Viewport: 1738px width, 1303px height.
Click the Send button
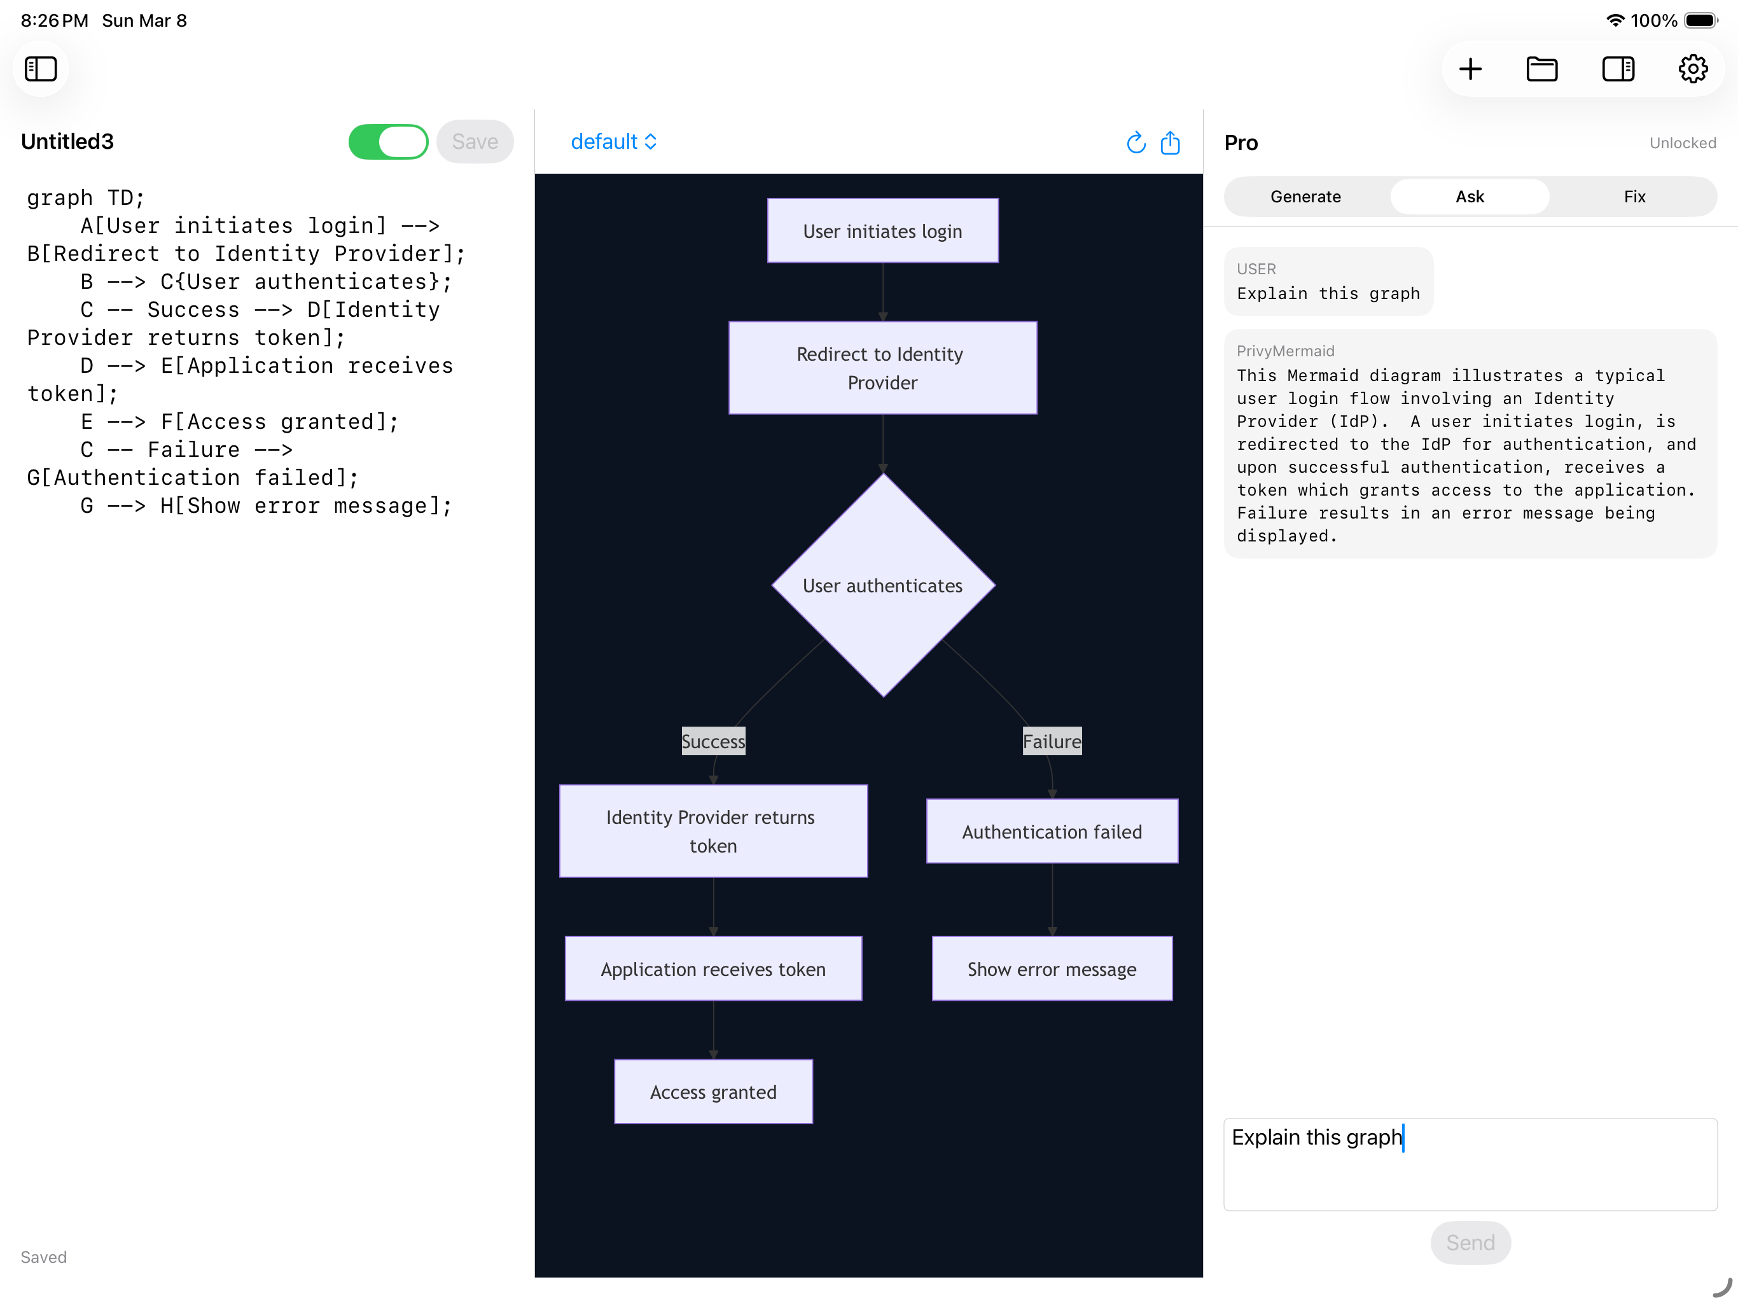1470,1243
